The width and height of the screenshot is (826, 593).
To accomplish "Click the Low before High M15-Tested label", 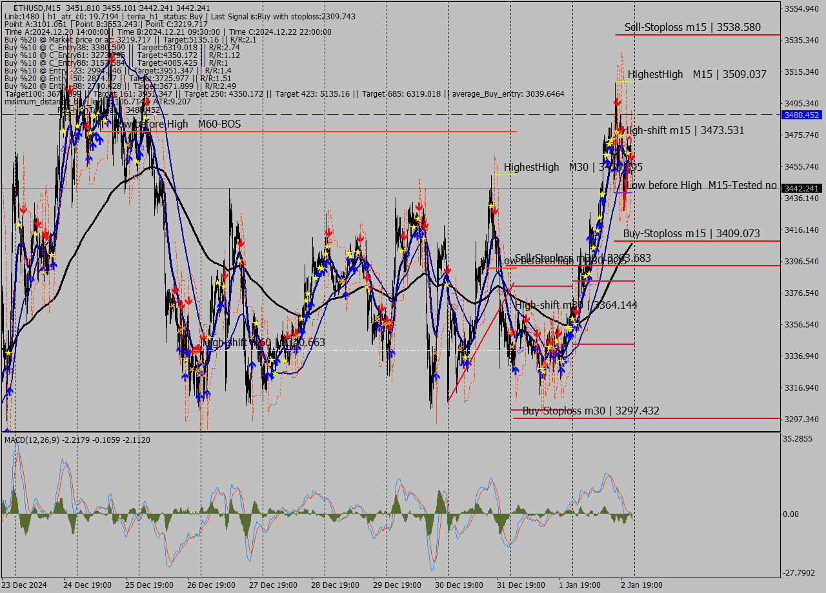I will pyautogui.click(x=702, y=186).
